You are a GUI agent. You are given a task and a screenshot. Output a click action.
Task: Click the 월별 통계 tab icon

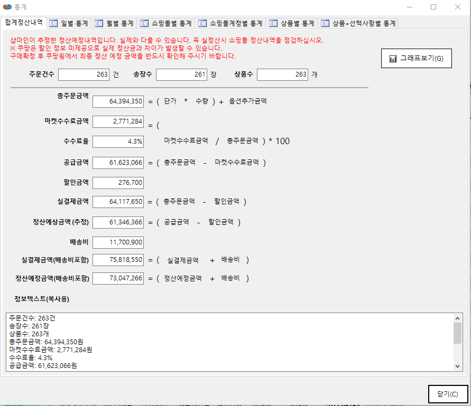coord(99,24)
